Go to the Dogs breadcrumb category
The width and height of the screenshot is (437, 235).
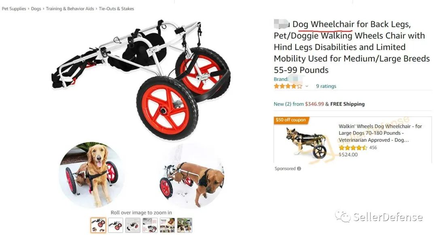(36, 8)
